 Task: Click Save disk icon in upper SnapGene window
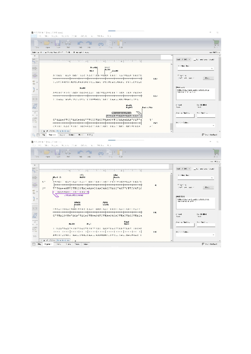click(x=58, y=43)
